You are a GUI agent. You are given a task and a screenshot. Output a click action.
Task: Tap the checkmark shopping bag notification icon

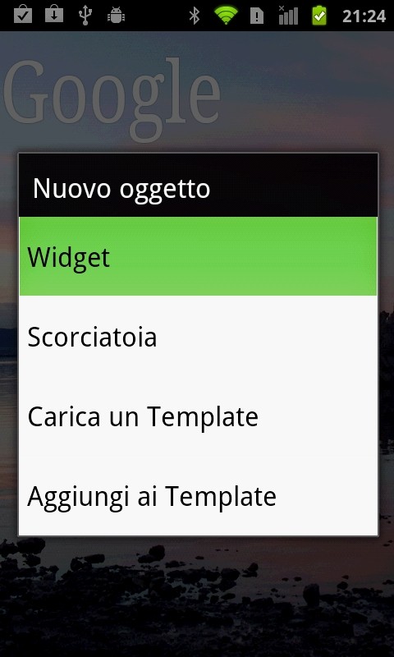23,15
